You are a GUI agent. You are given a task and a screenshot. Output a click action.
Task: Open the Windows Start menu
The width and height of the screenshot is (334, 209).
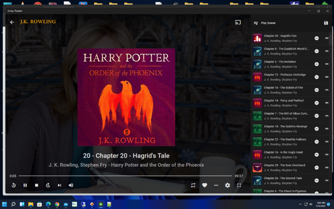coord(4,204)
